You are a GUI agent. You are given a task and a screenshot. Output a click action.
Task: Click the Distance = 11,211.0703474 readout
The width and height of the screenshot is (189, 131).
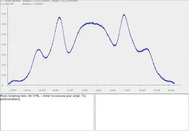[x=65, y=1]
